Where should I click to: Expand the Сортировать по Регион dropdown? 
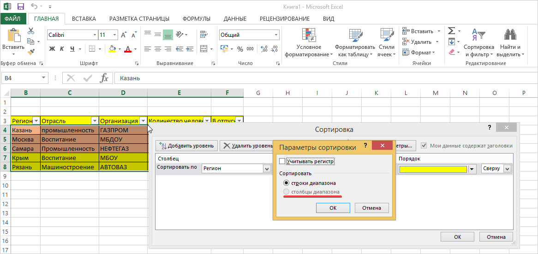coord(267,169)
